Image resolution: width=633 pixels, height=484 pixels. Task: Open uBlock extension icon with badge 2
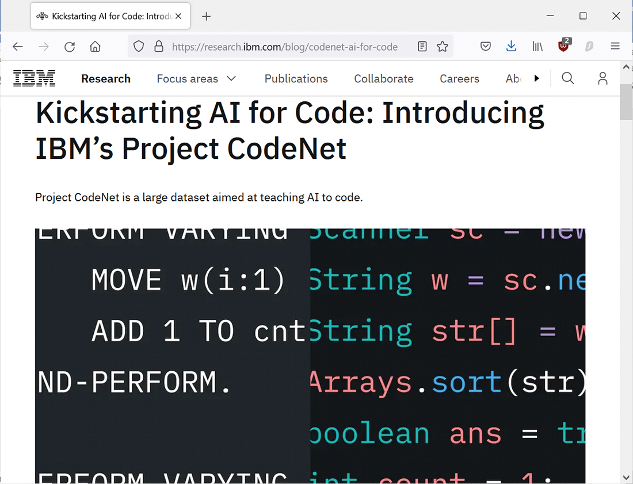tap(563, 45)
